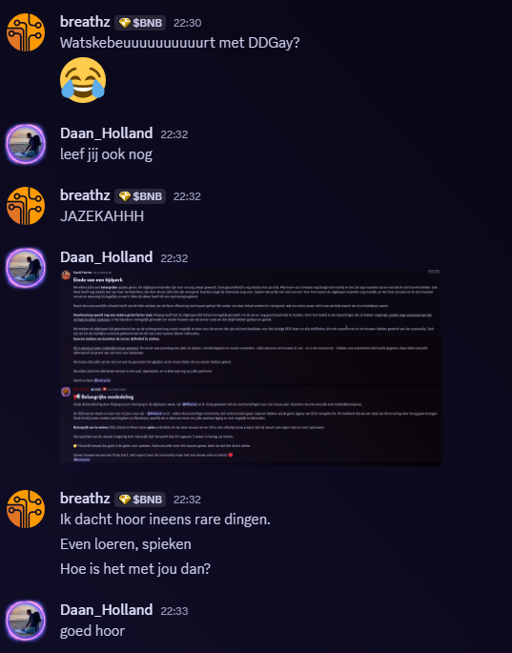Click Daan_Holland username above 'goed hoor'

[x=106, y=610]
